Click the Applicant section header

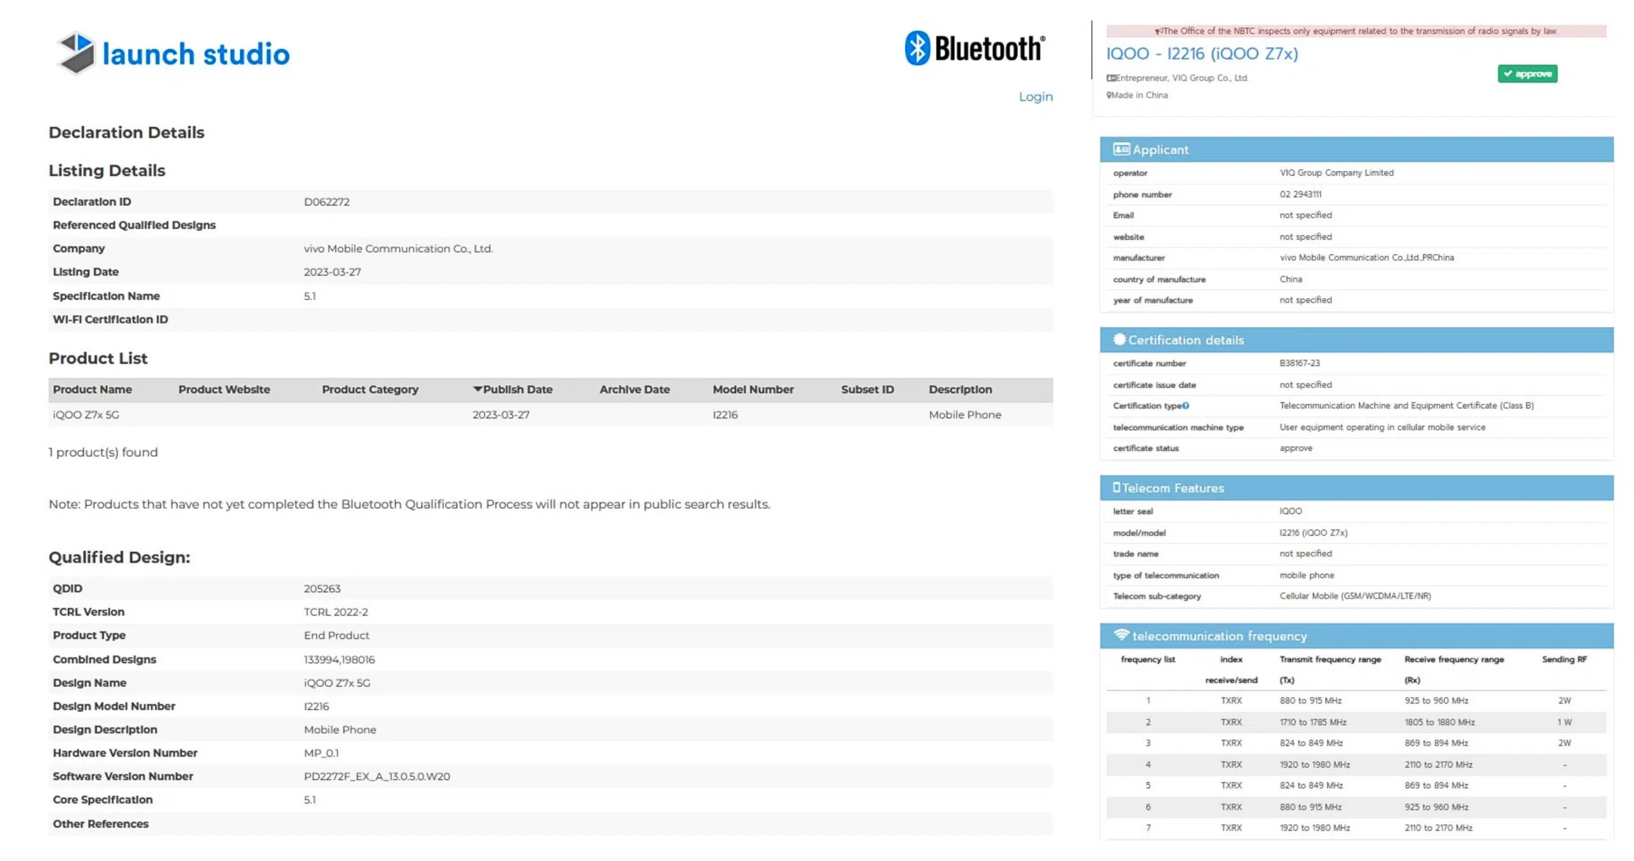click(1356, 149)
